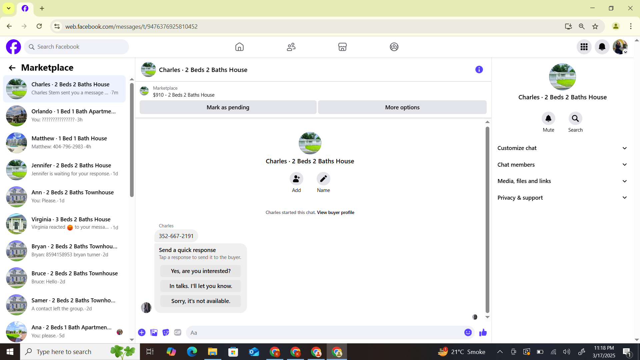640x360 pixels.
Task: Send quick reply 'Yes, are you interested?'
Action: point(201,271)
